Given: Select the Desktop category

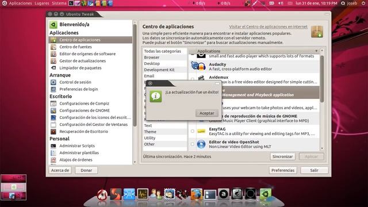Looking at the screenshot, I should click(x=165, y=64).
